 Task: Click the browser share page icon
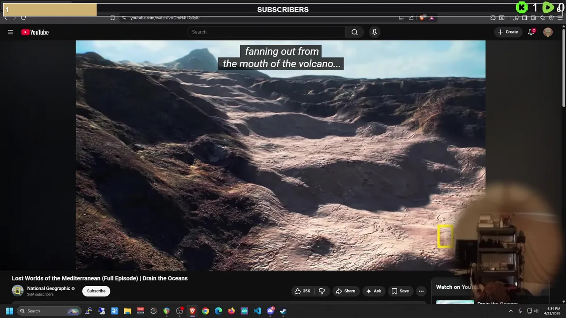pos(411,18)
